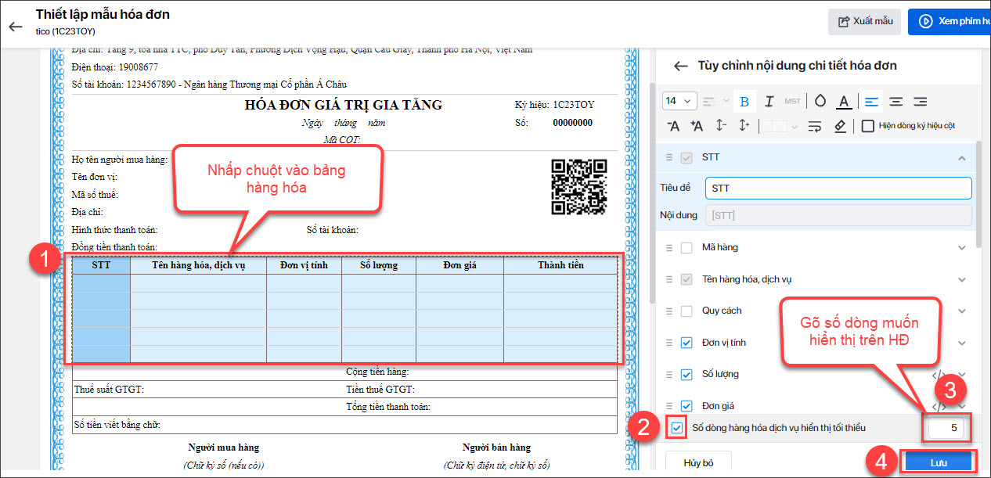
Task: Toggle minimum service rows checkbox
Action: click(x=676, y=428)
